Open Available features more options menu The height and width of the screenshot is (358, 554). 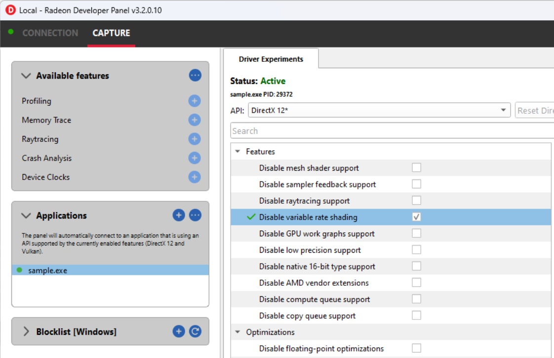click(x=195, y=76)
